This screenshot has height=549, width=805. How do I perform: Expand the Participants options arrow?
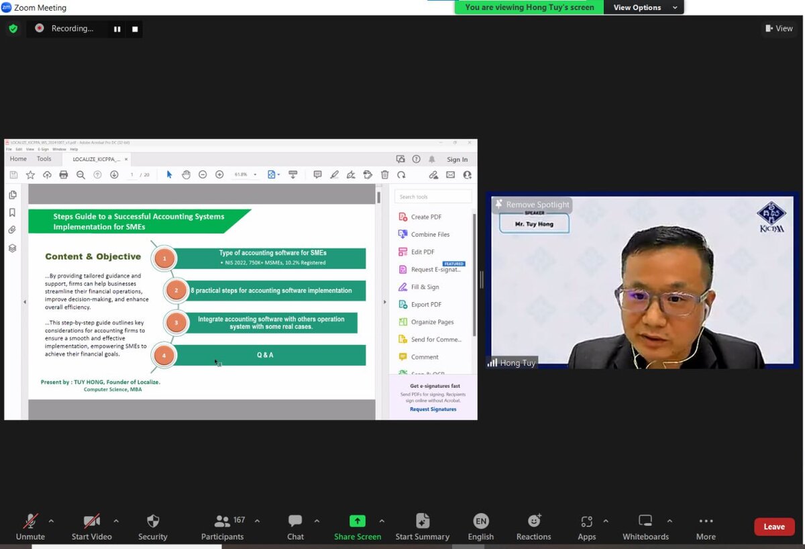(x=257, y=521)
